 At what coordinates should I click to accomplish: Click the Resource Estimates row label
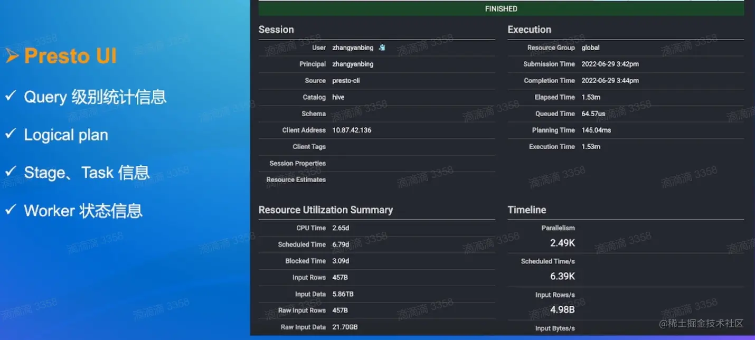point(296,180)
